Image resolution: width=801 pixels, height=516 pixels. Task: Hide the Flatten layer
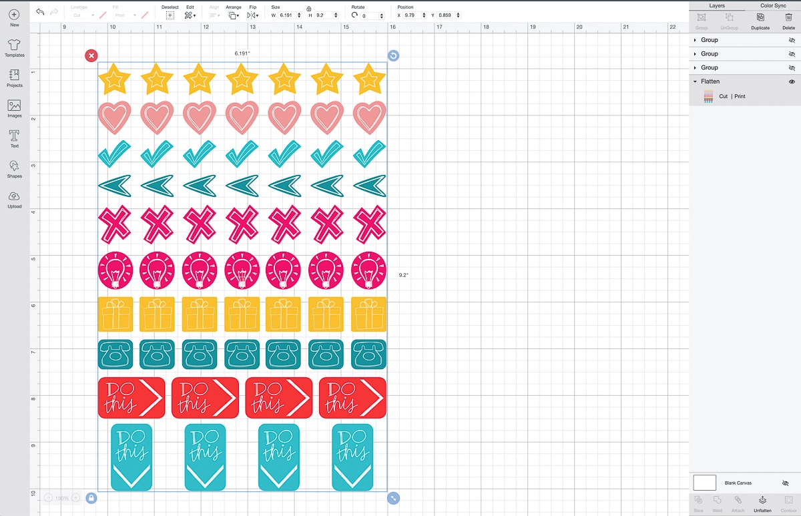click(792, 81)
